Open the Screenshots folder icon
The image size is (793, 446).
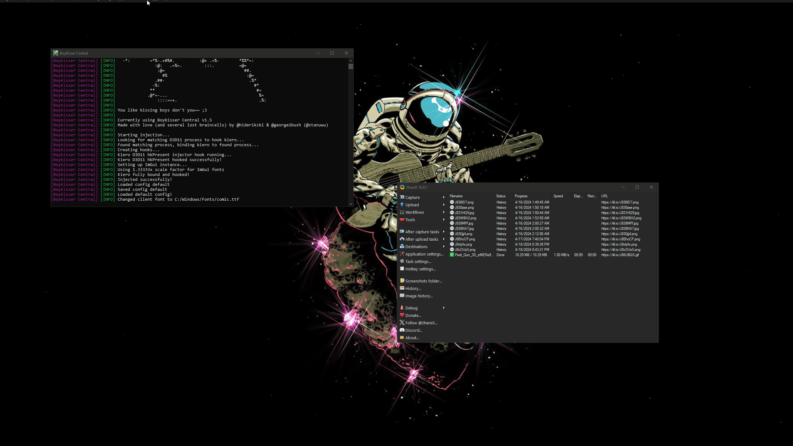click(402, 281)
